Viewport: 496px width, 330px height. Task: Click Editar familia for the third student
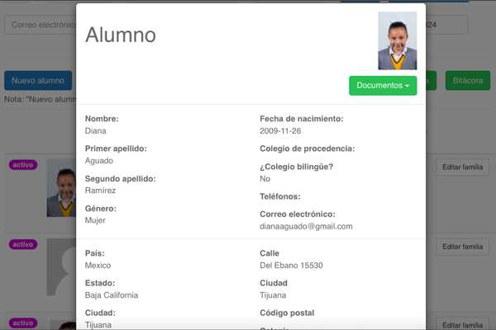(x=460, y=325)
